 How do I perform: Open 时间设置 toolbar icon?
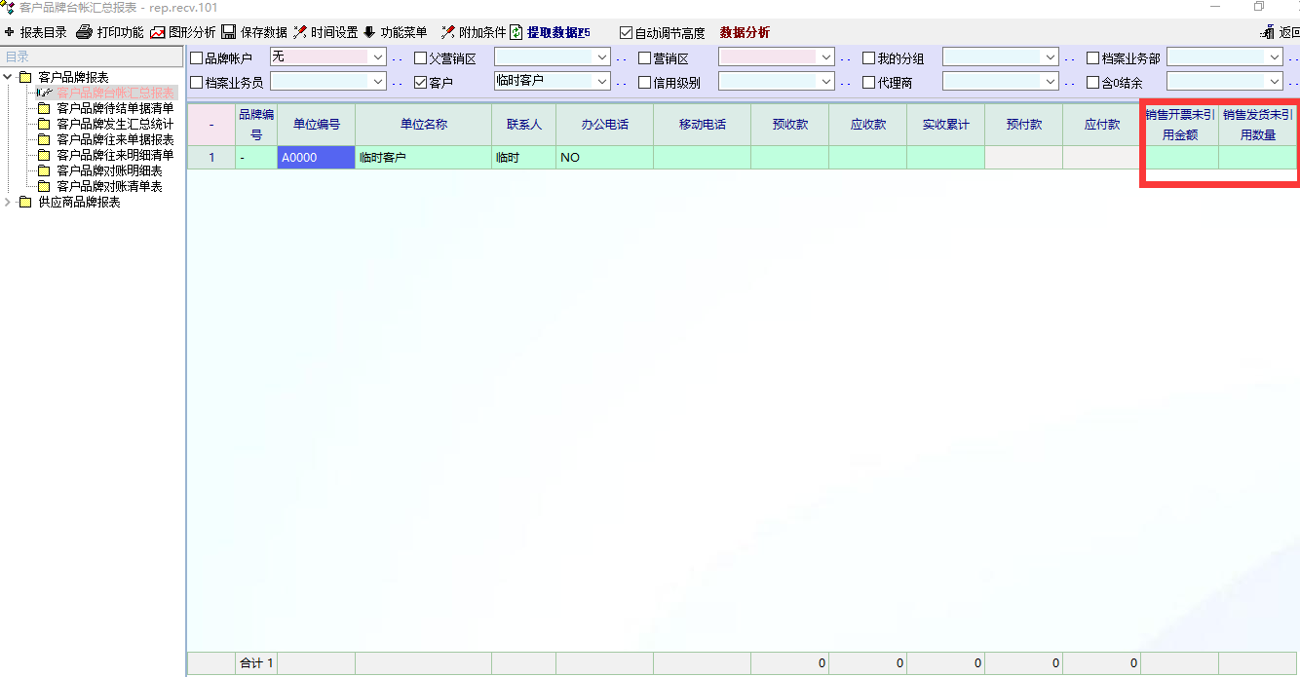click(x=299, y=32)
